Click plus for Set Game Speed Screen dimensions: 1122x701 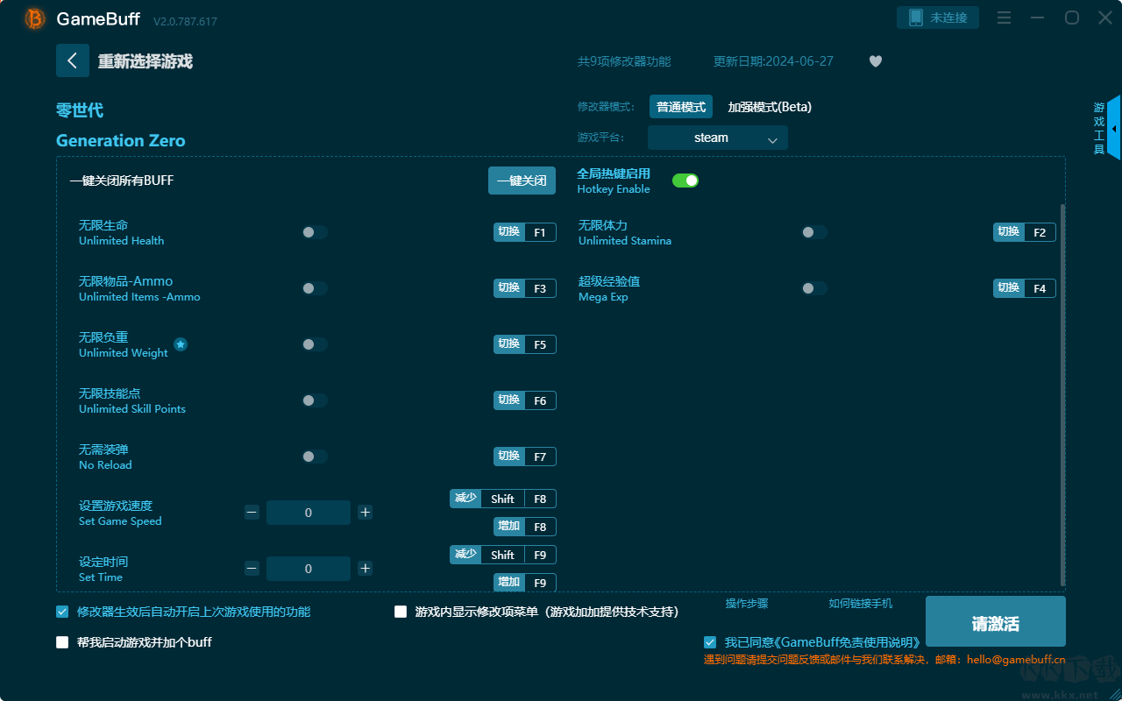coord(366,513)
